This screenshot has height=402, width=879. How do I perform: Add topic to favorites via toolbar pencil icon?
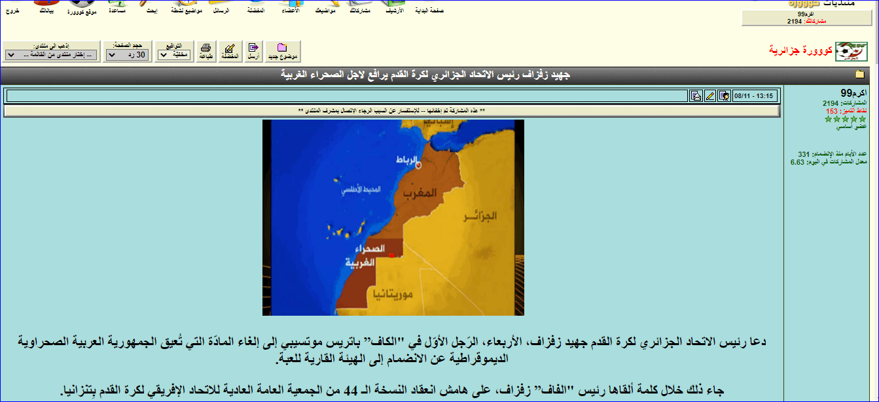coord(229,51)
